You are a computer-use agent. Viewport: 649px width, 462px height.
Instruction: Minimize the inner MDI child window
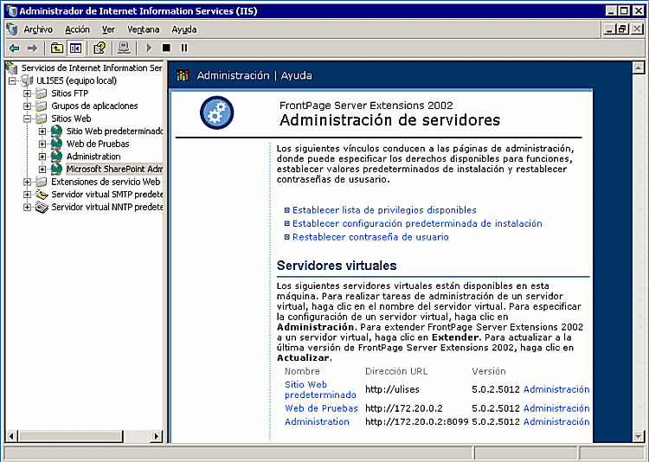pyautogui.click(x=609, y=29)
